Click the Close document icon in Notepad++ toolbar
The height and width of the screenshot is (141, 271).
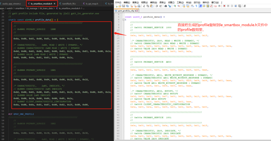tap(132, 6)
